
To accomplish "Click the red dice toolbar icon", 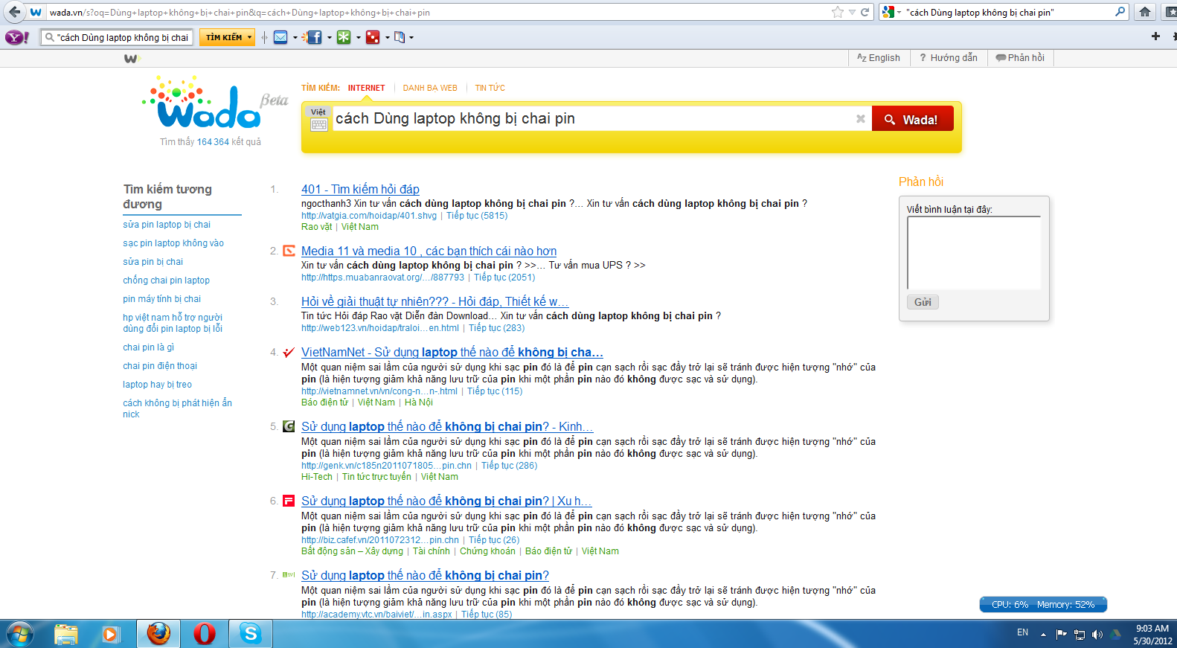I will [373, 37].
